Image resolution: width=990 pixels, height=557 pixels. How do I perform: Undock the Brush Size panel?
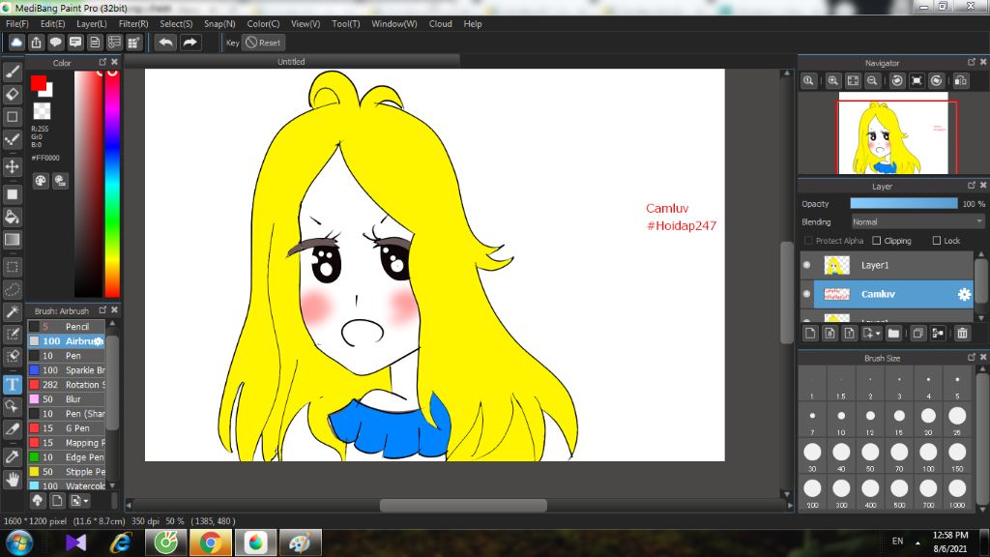coord(972,357)
